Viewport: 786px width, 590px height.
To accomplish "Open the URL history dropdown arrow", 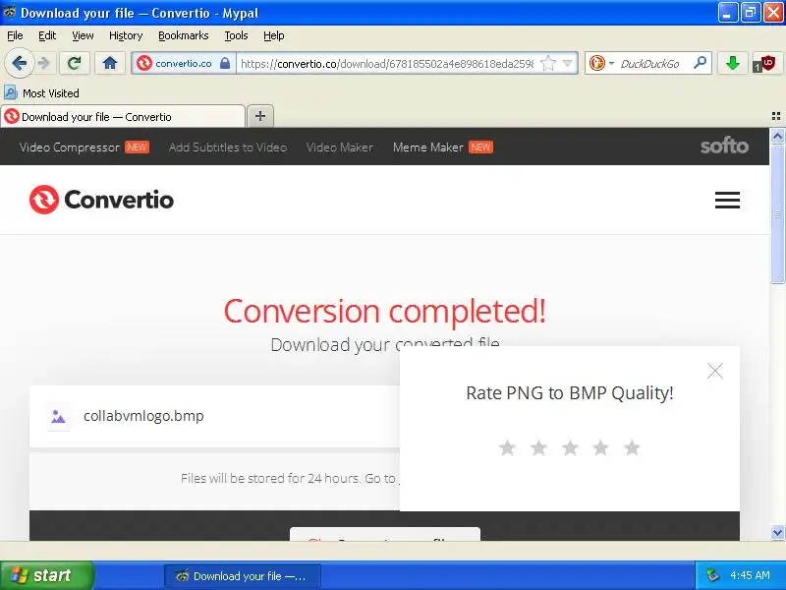I will click(x=568, y=63).
